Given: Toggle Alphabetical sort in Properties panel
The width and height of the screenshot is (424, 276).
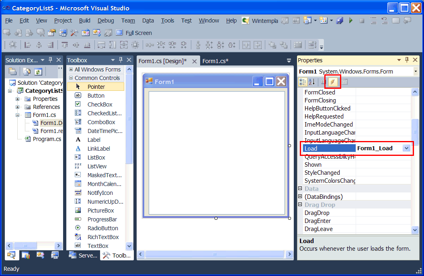Looking at the screenshot, I should [x=311, y=82].
